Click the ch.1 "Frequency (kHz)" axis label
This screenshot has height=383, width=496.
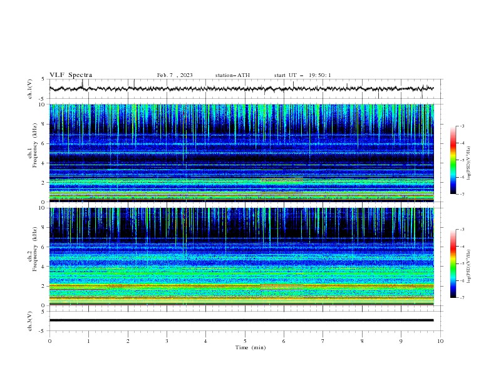[34, 145]
